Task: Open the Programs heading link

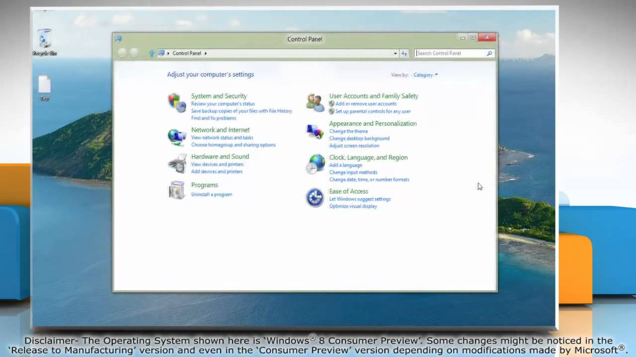Action: [x=205, y=185]
